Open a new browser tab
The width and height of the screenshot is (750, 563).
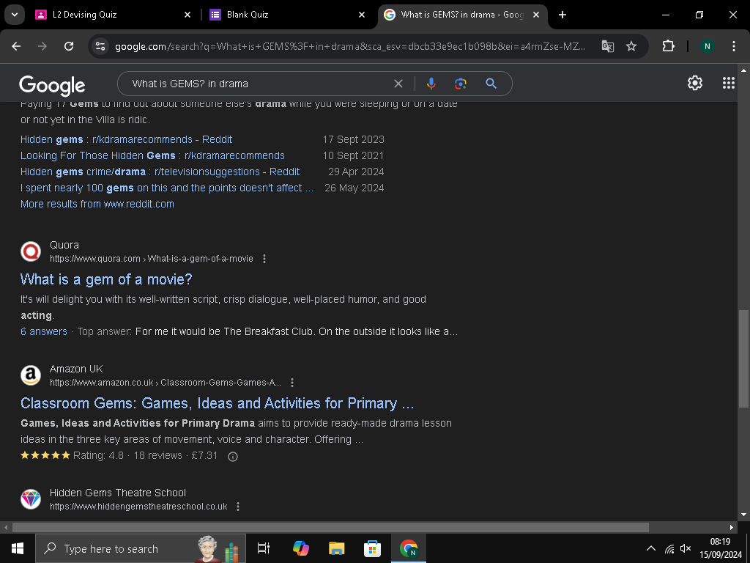[x=562, y=15]
